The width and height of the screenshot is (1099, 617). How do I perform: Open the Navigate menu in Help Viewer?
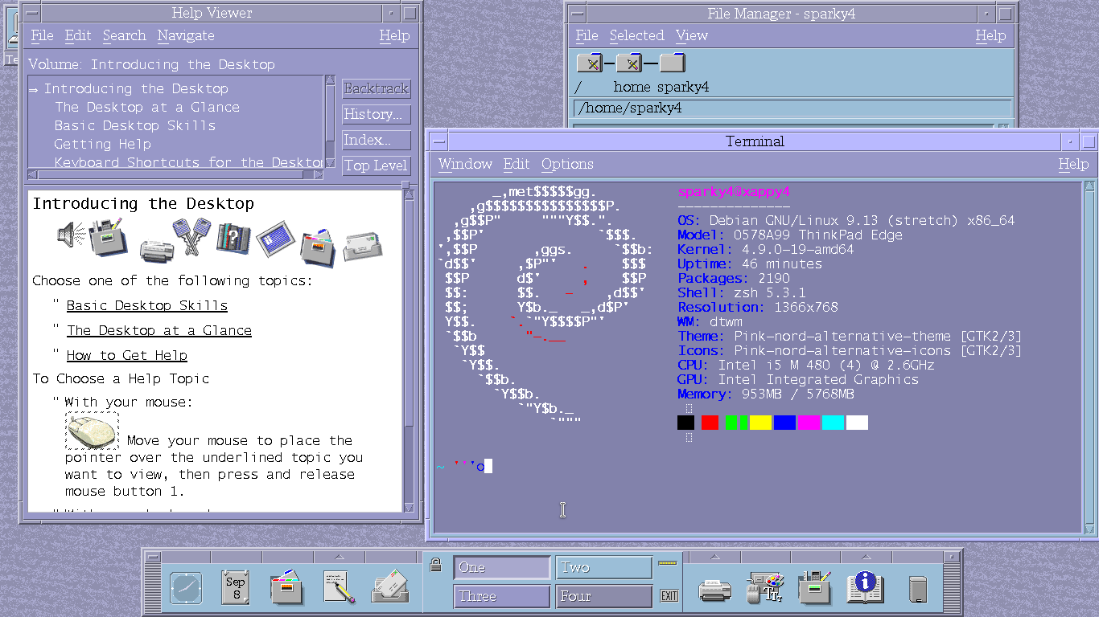click(186, 35)
